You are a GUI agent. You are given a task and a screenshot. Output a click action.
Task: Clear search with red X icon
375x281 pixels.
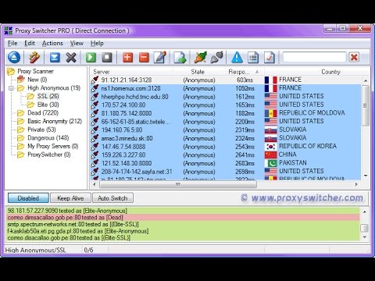tap(354, 57)
